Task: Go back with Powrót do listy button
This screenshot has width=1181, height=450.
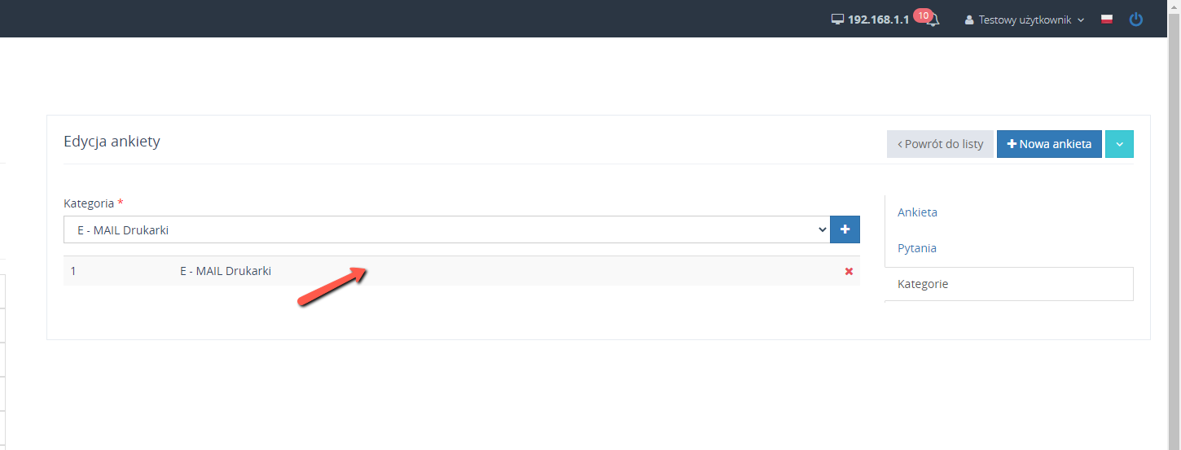Action: (940, 144)
